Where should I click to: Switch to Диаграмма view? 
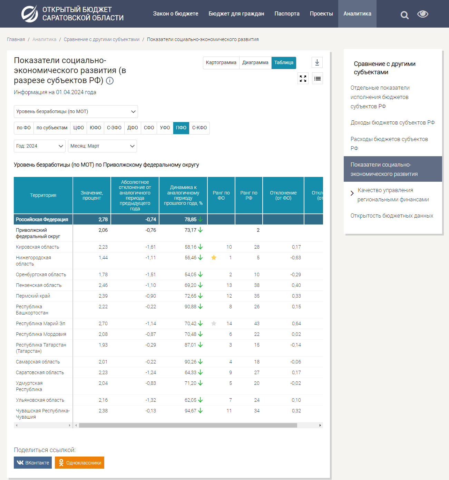(255, 63)
